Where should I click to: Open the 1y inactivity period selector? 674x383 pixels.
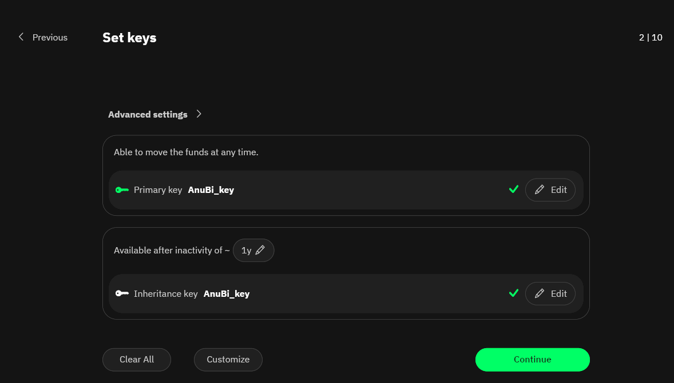[x=247, y=250]
